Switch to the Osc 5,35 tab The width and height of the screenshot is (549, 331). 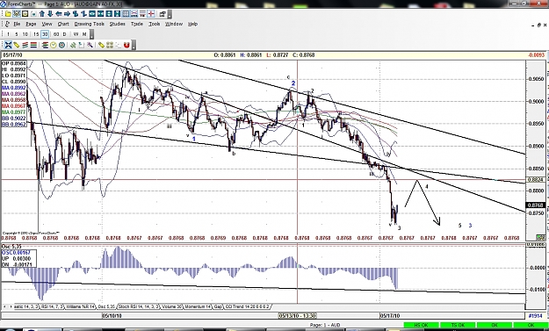pos(106,306)
